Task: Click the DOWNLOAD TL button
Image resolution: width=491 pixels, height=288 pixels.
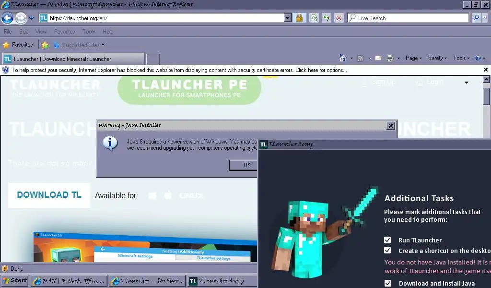Action: [49, 195]
